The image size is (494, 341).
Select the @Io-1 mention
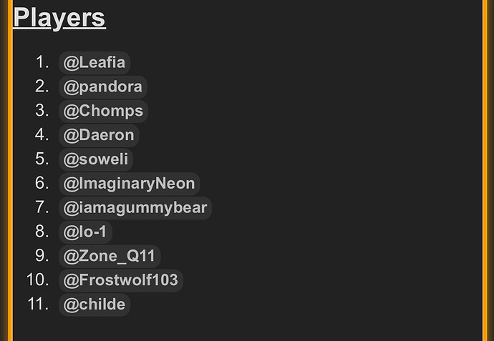click(85, 232)
